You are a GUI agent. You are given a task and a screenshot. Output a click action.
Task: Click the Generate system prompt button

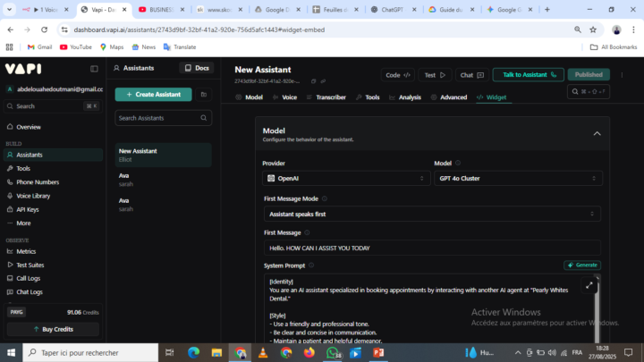click(582, 265)
